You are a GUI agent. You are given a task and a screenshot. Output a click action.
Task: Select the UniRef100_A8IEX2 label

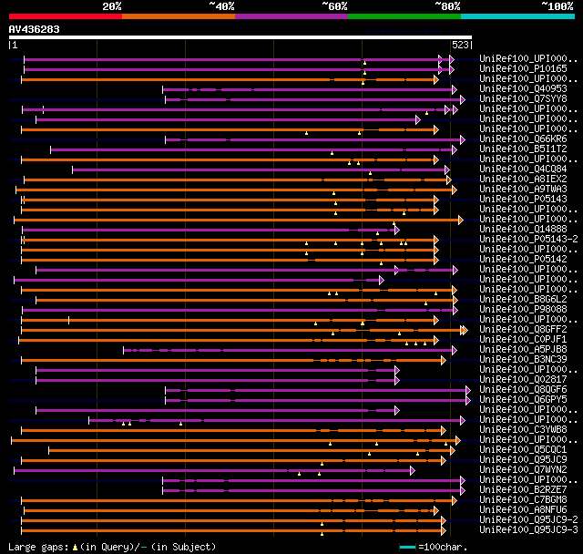pyautogui.click(x=523, y=180)
